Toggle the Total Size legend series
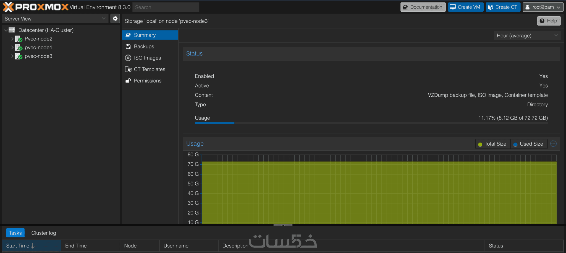 pos(493,144)
